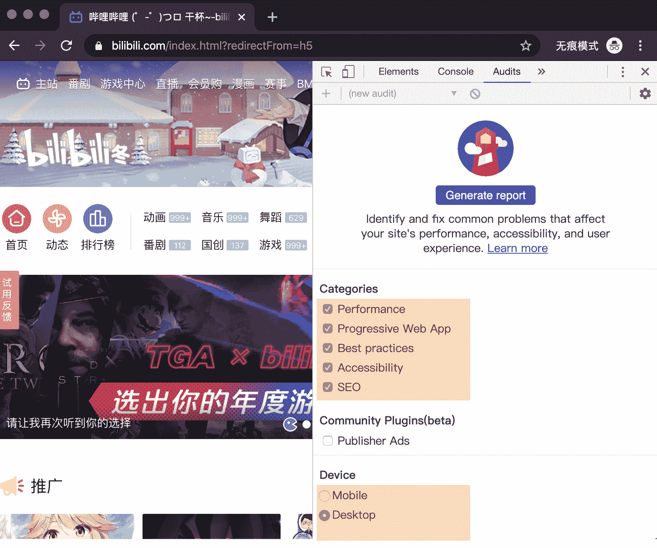Click 主站 in top navigation

47,84
